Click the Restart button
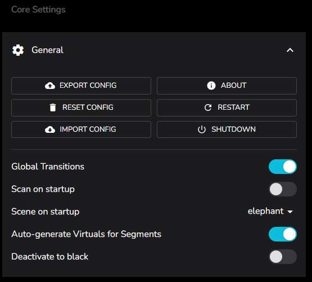This screenshot has height=282, width=312. (x=227, y=108)
